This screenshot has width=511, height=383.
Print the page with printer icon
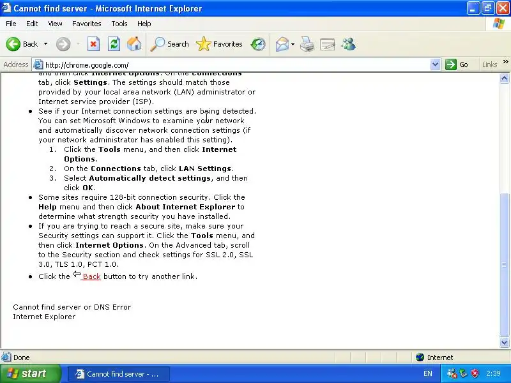click(x=307, y=44)
